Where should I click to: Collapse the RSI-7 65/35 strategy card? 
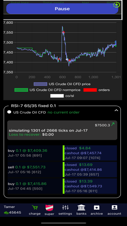click(116, 110)
